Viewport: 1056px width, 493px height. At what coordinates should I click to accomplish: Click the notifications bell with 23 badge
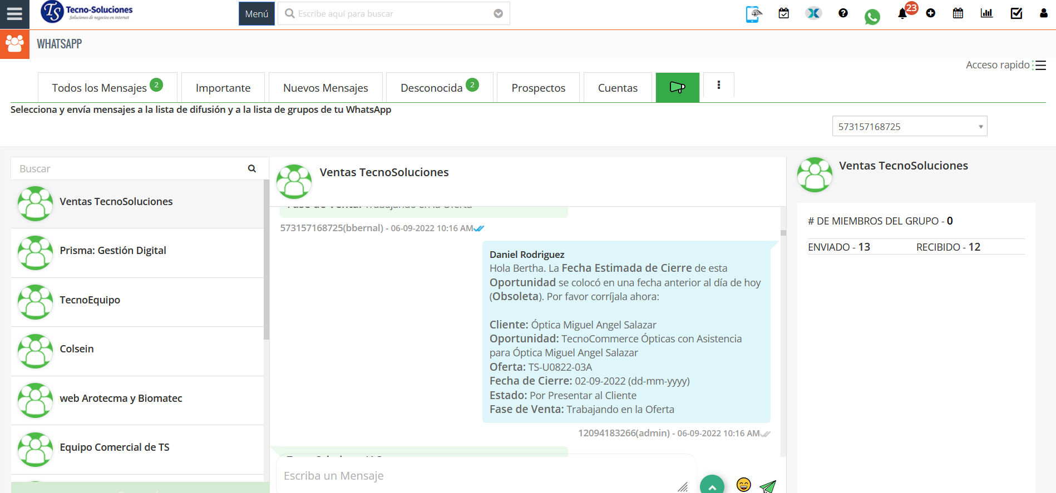(902, 13)
